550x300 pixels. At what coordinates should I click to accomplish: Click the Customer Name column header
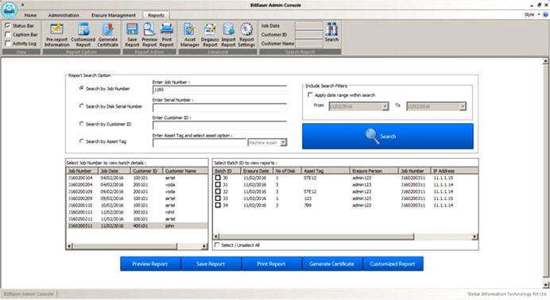[x=185, y=171]
